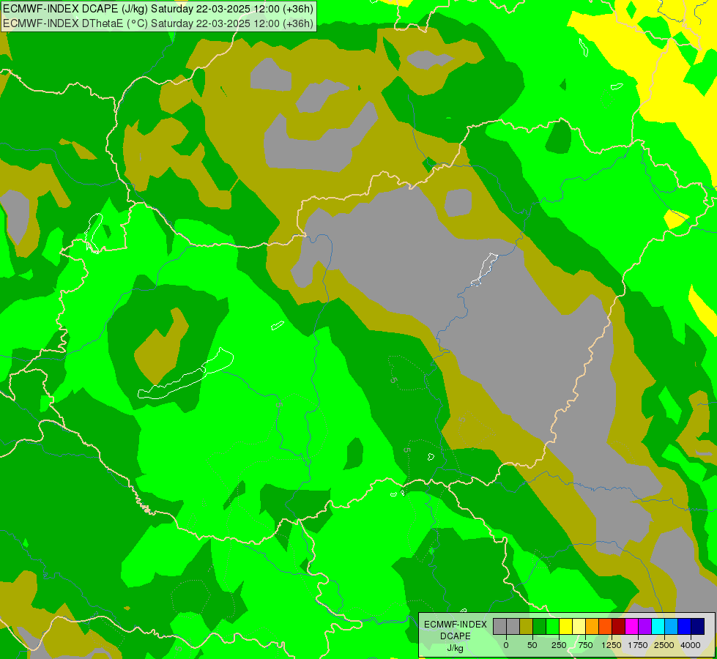Click the legend tick label 750
This screenshot has height=659, width=717.
click(x=585, y=645)
